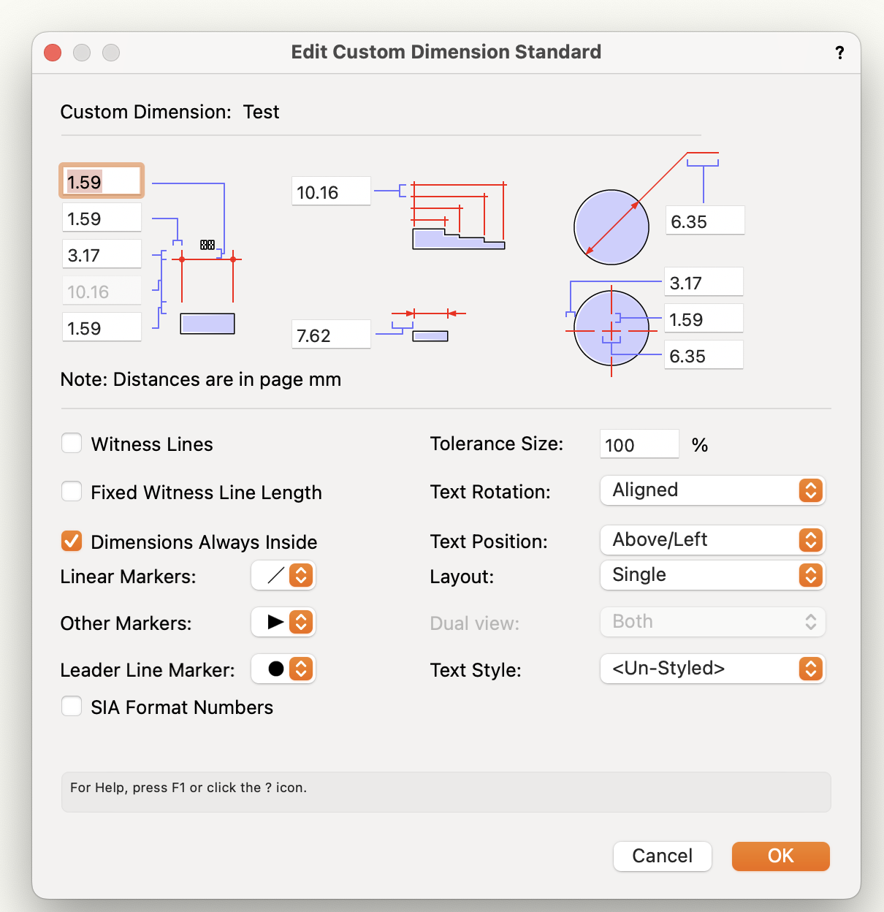This screenshot has width=884, height=912.
Task: Enable SIA Format Numbers
Action: click(71, 706)
